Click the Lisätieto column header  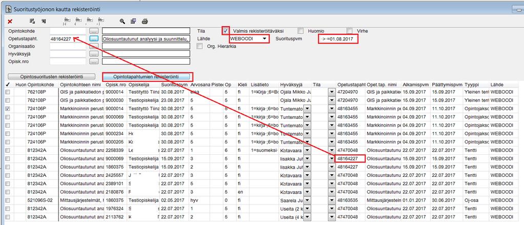click(264, 85)
